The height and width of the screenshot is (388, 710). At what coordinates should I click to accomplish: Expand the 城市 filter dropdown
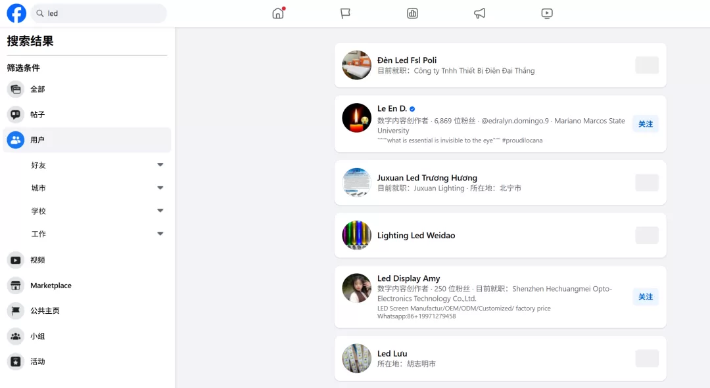tap(160, 188)
